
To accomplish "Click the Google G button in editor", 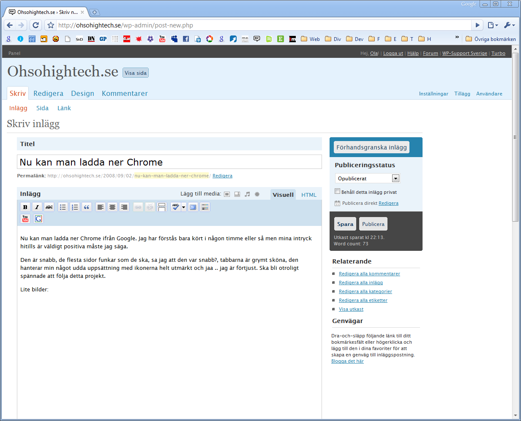I will click(38, 219).
